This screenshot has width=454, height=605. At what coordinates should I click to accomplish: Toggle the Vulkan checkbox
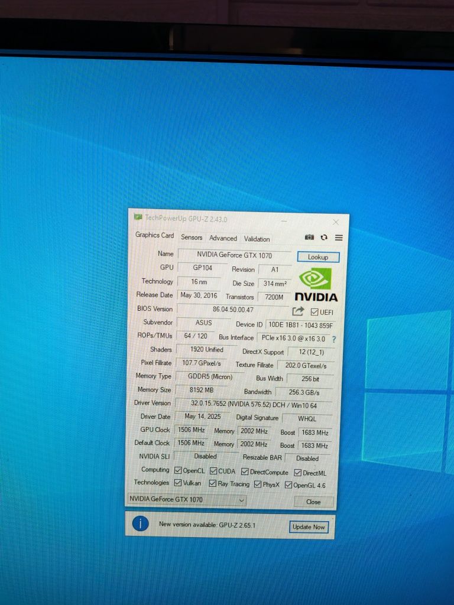(178, 483)
